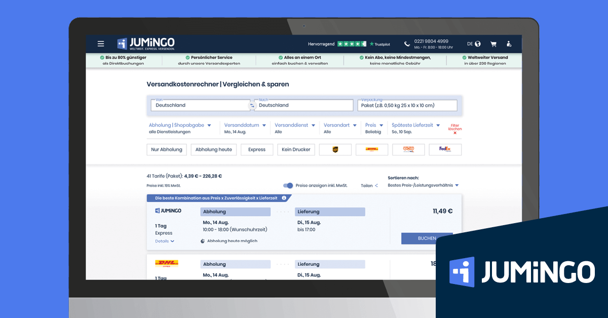
Task: Click the info icon beside best combination label
Action: [284, 198]
